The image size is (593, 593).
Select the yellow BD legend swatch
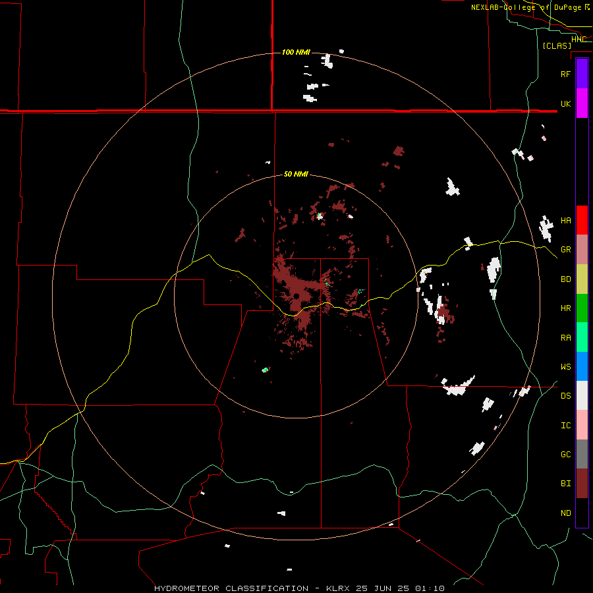click(582, 279)
